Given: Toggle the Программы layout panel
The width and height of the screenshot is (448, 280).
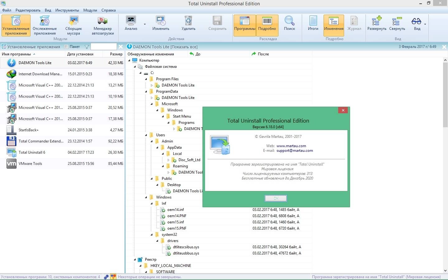Looking at the screenshot, I should [x=245, y=25].
